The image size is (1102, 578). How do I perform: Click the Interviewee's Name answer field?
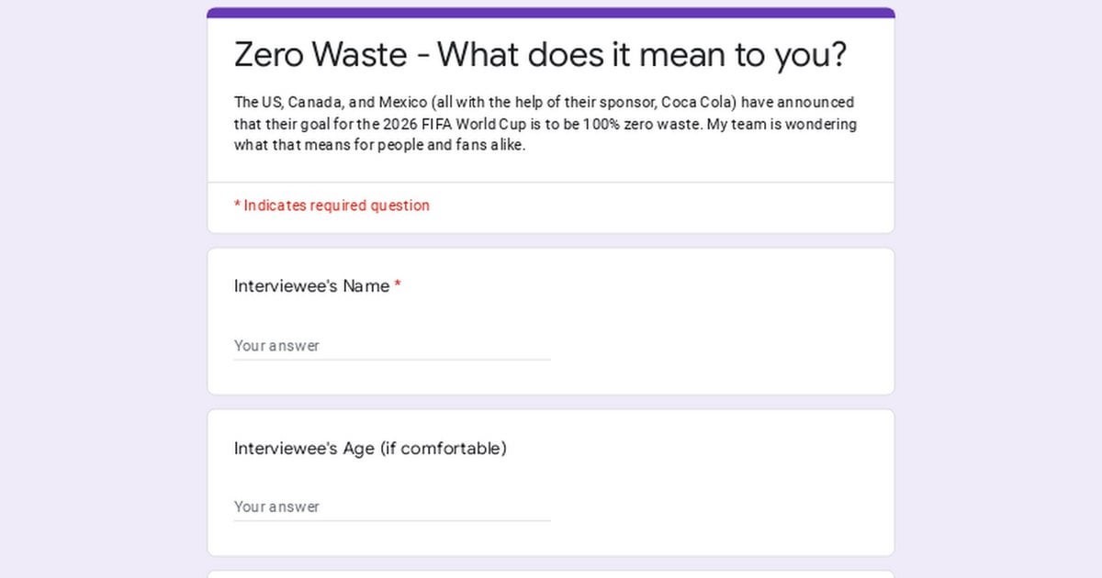coord(391,346)
